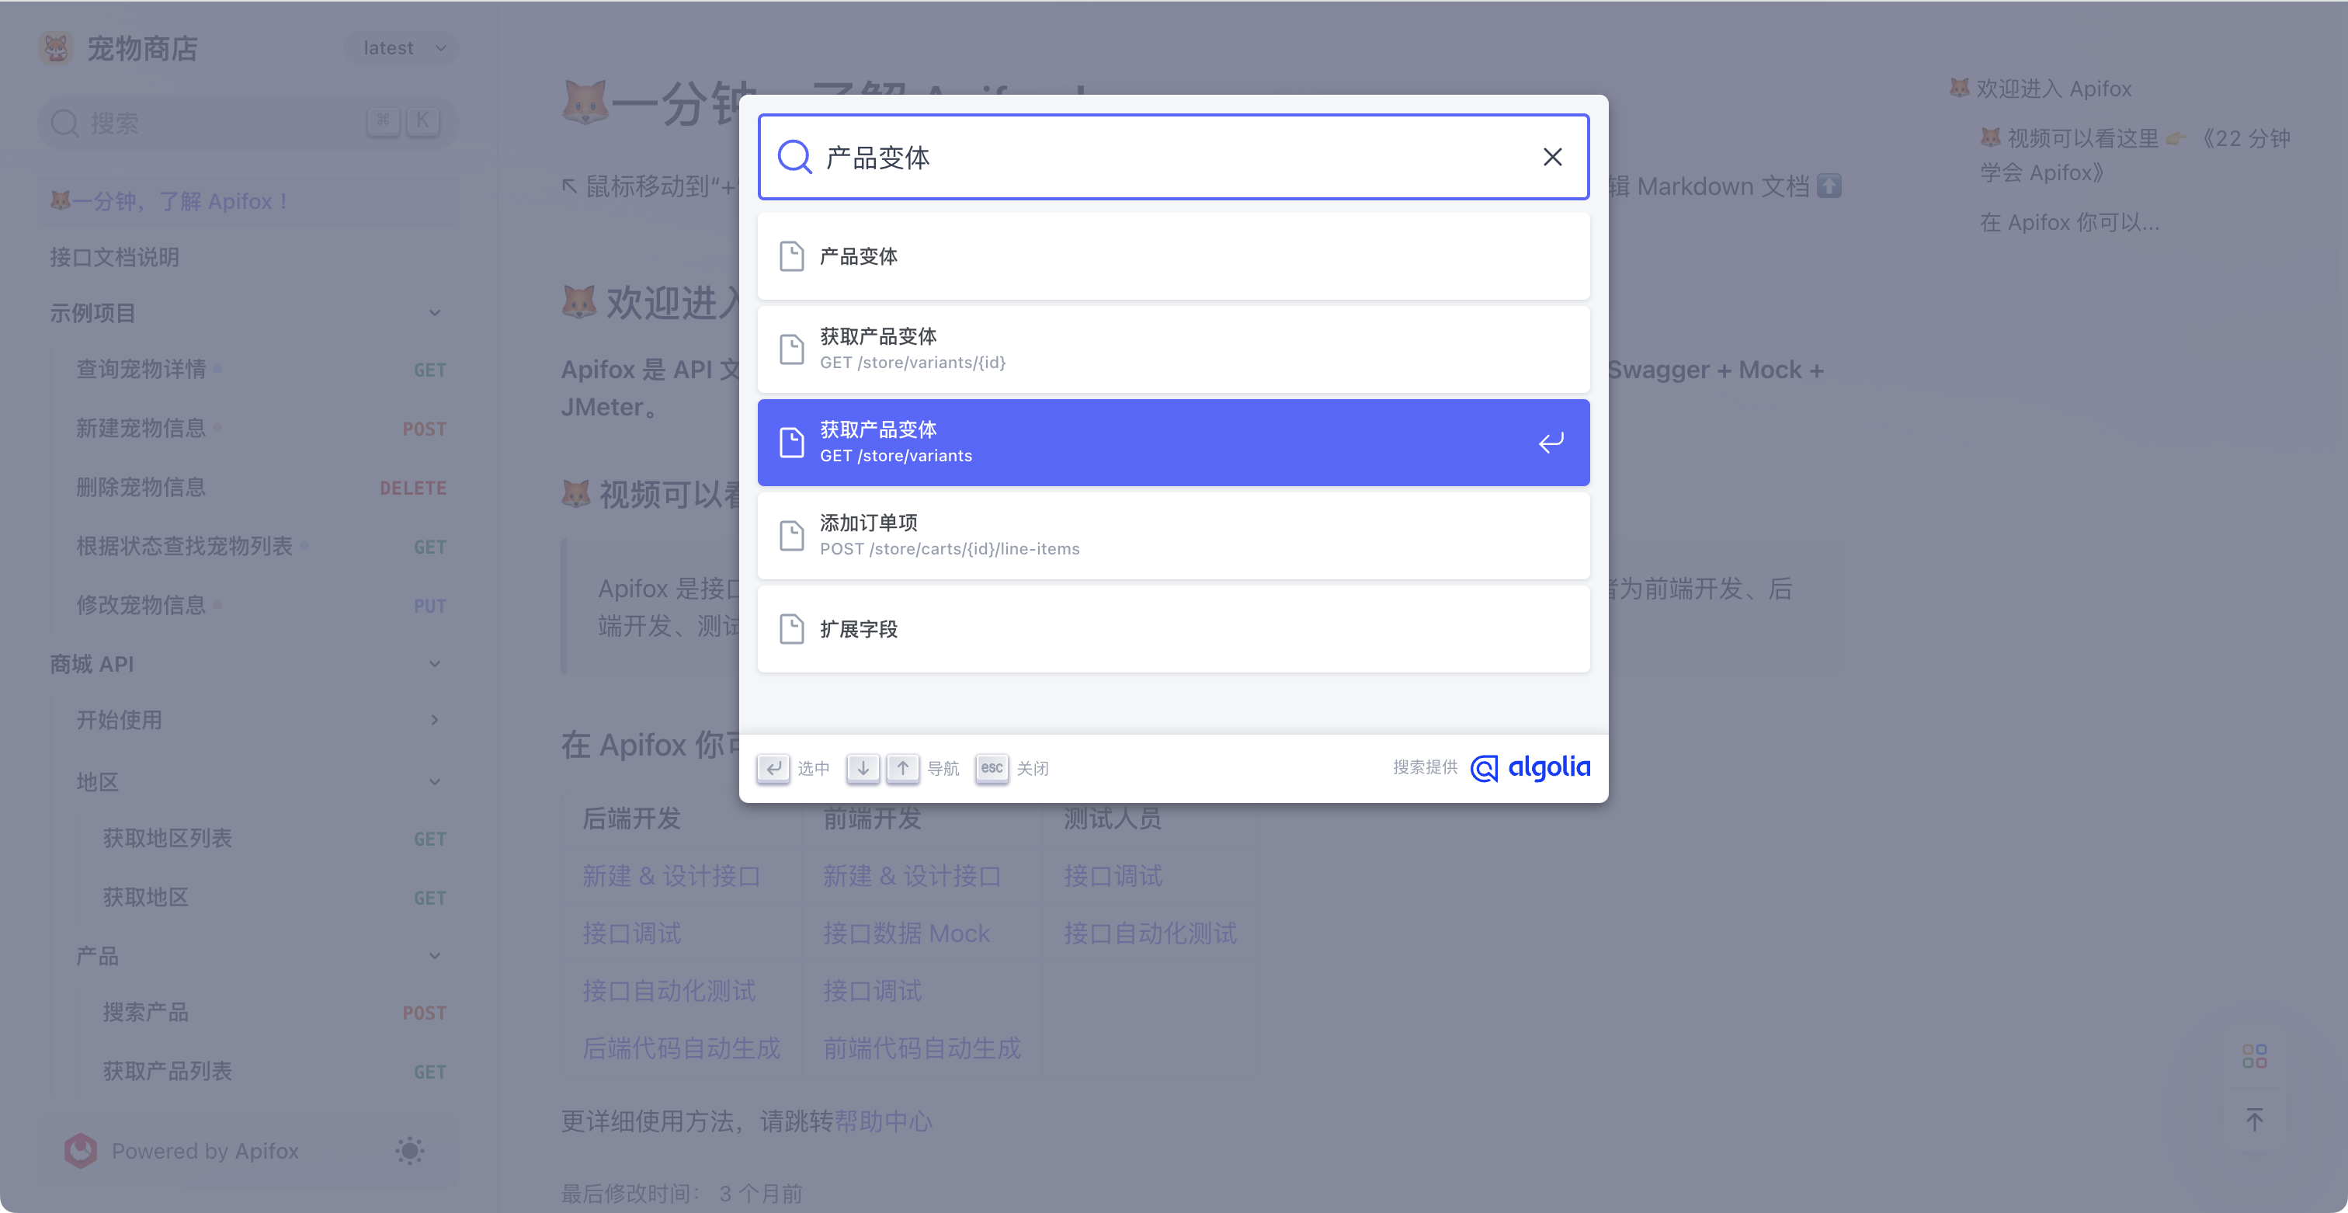2348x1213 pixels.
Task: Expand the 开始使用 entry
Action: 436,719
